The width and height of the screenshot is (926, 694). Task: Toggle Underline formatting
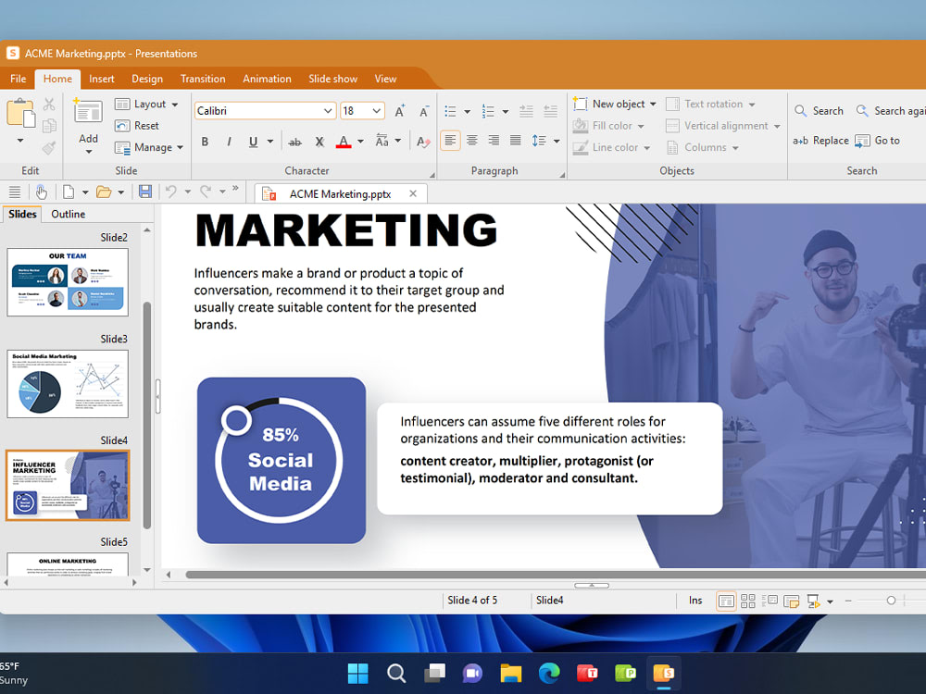coord(254,142)
